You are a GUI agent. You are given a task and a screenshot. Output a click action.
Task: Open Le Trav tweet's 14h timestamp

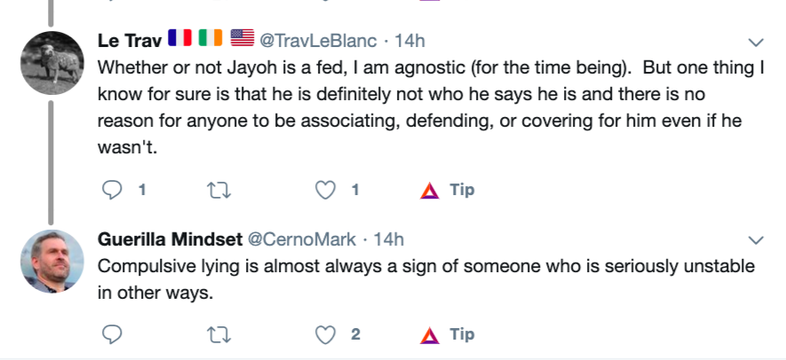point(409,41)
